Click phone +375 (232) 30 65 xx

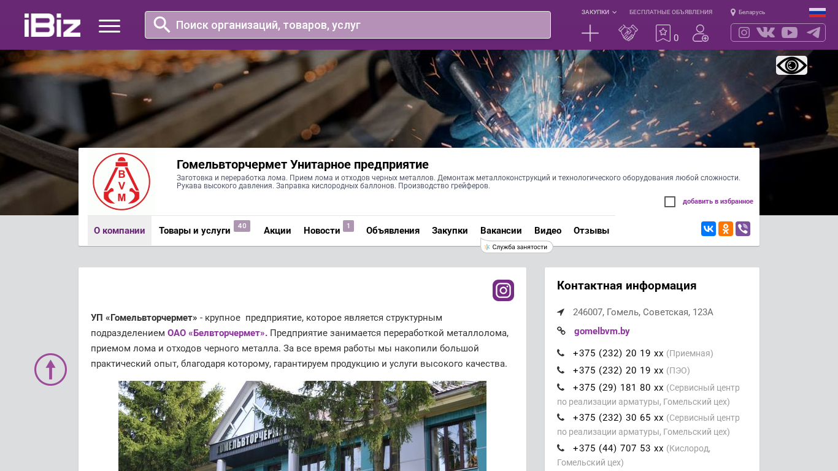click(x=618, y=418)
